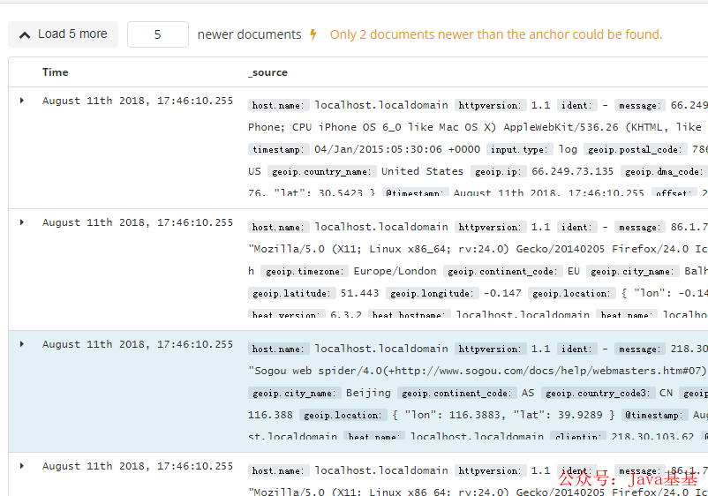Click the message label in the first row
Image resolution: width=708 pixels, height=496 pixels.
[639, 105]
